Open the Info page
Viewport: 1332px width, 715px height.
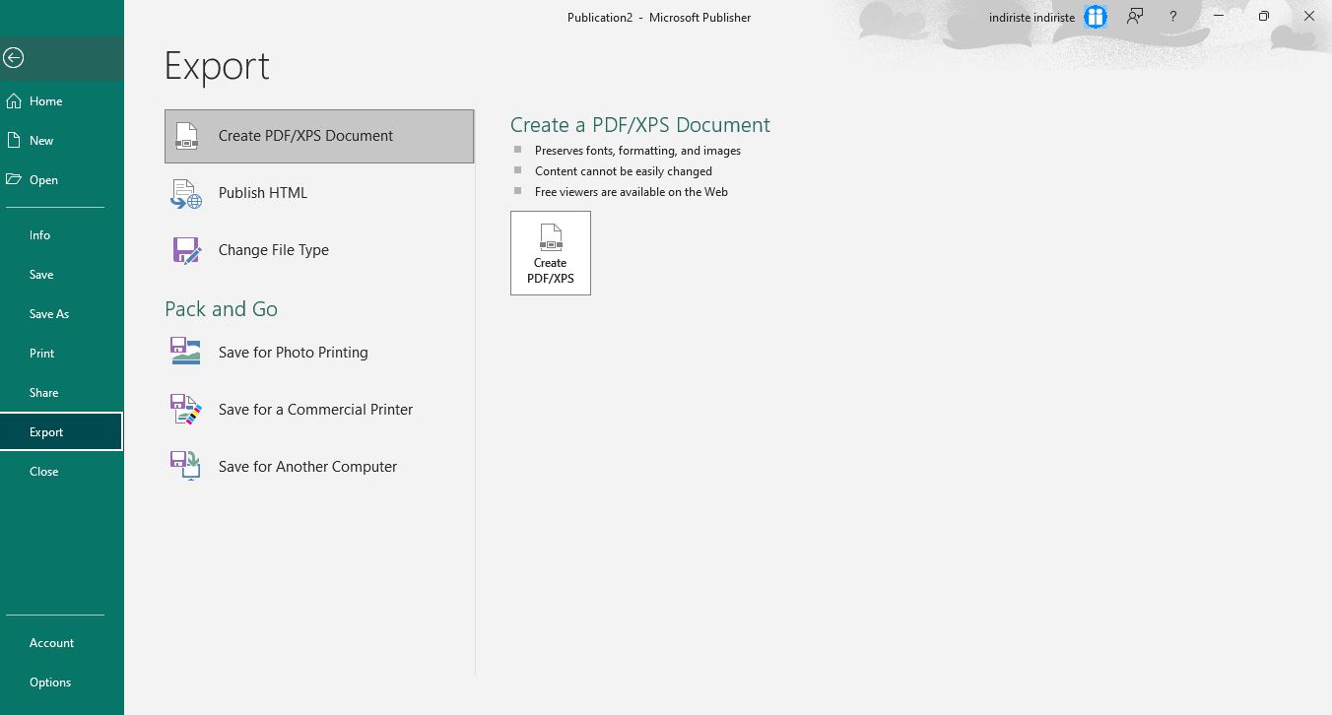pos(62,235)
